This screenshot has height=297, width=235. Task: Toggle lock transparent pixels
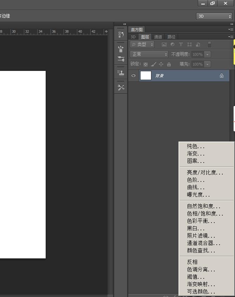point(145,64)
